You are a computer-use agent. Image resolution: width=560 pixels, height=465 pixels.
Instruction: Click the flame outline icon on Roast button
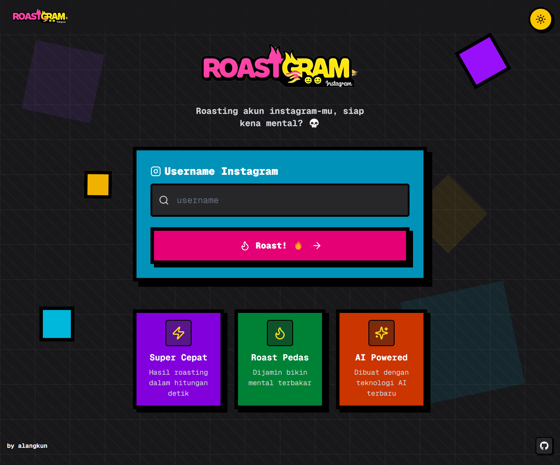tap(245, 246)
